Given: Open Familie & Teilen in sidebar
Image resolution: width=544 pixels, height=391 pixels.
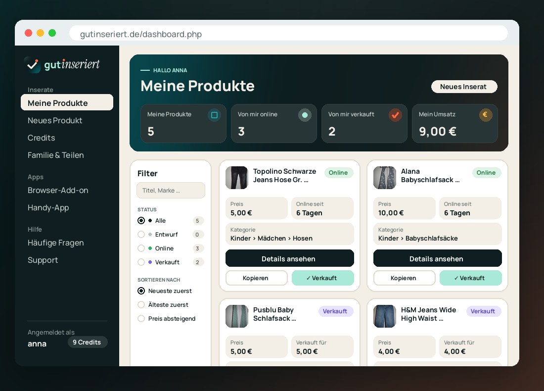Looking at the screenshot, I should 55,155.
